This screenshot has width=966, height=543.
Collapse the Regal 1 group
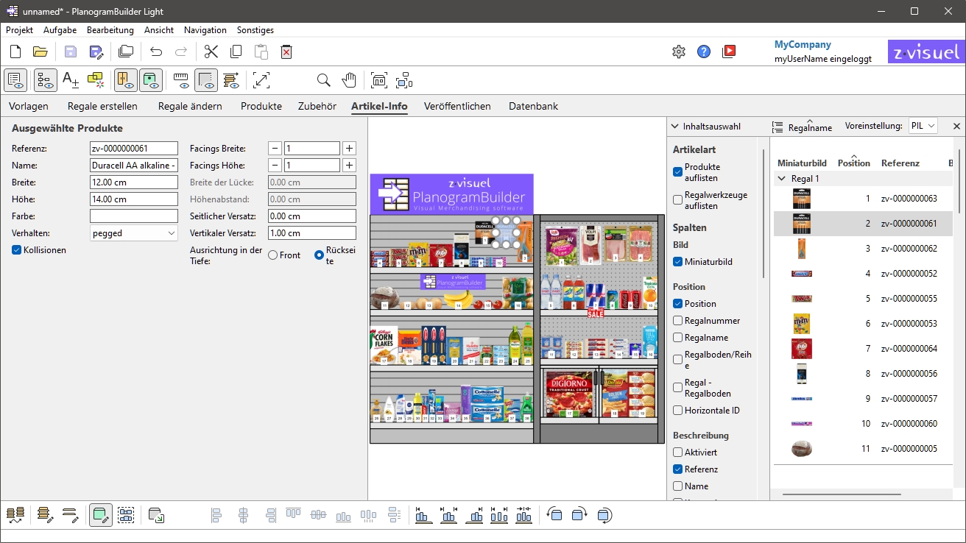[x=782, y=179]
